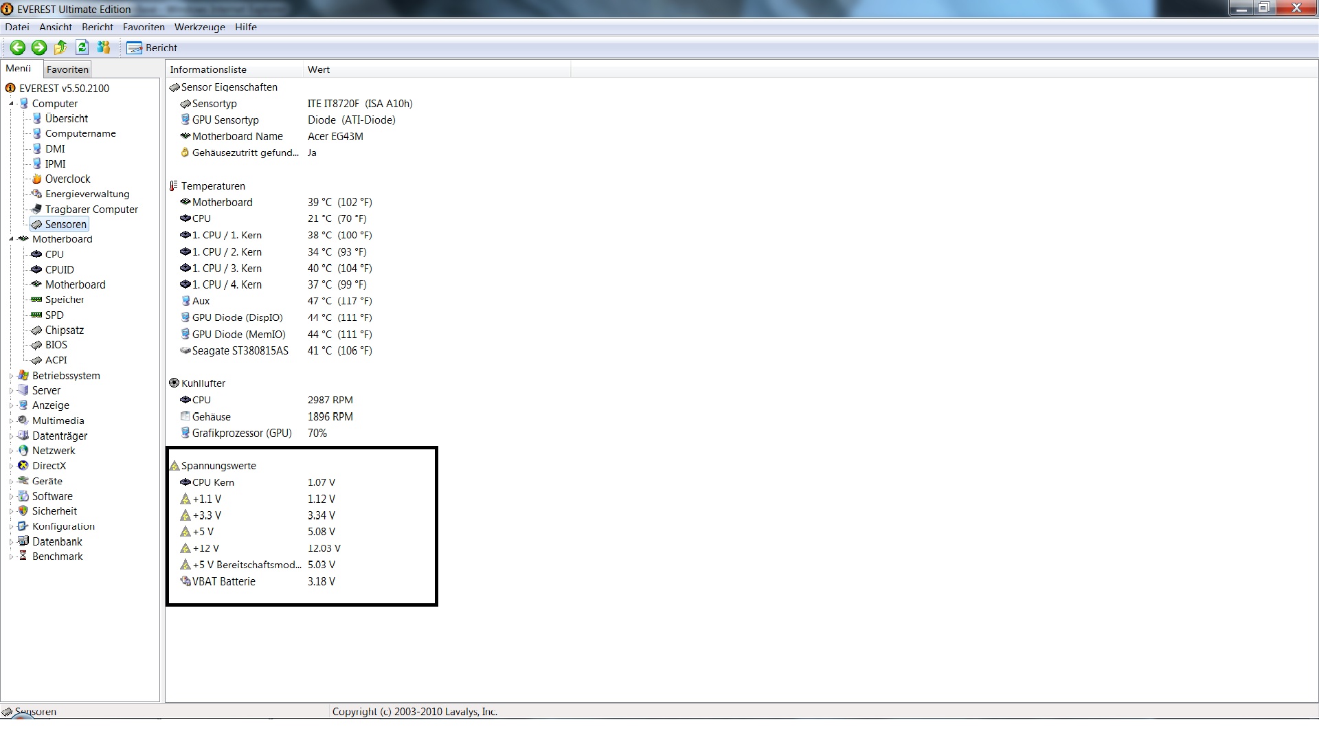Click the Refresh toolbar icon

point(82,47)
